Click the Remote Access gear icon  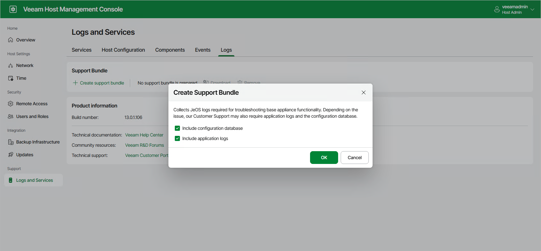click(x=11, y=104)
